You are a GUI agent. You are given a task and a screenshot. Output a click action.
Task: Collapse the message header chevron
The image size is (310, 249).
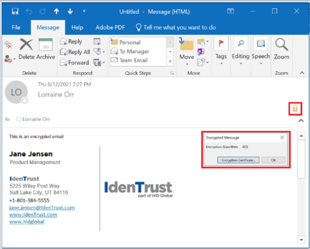pyautogui.click(x=301, y=120)
